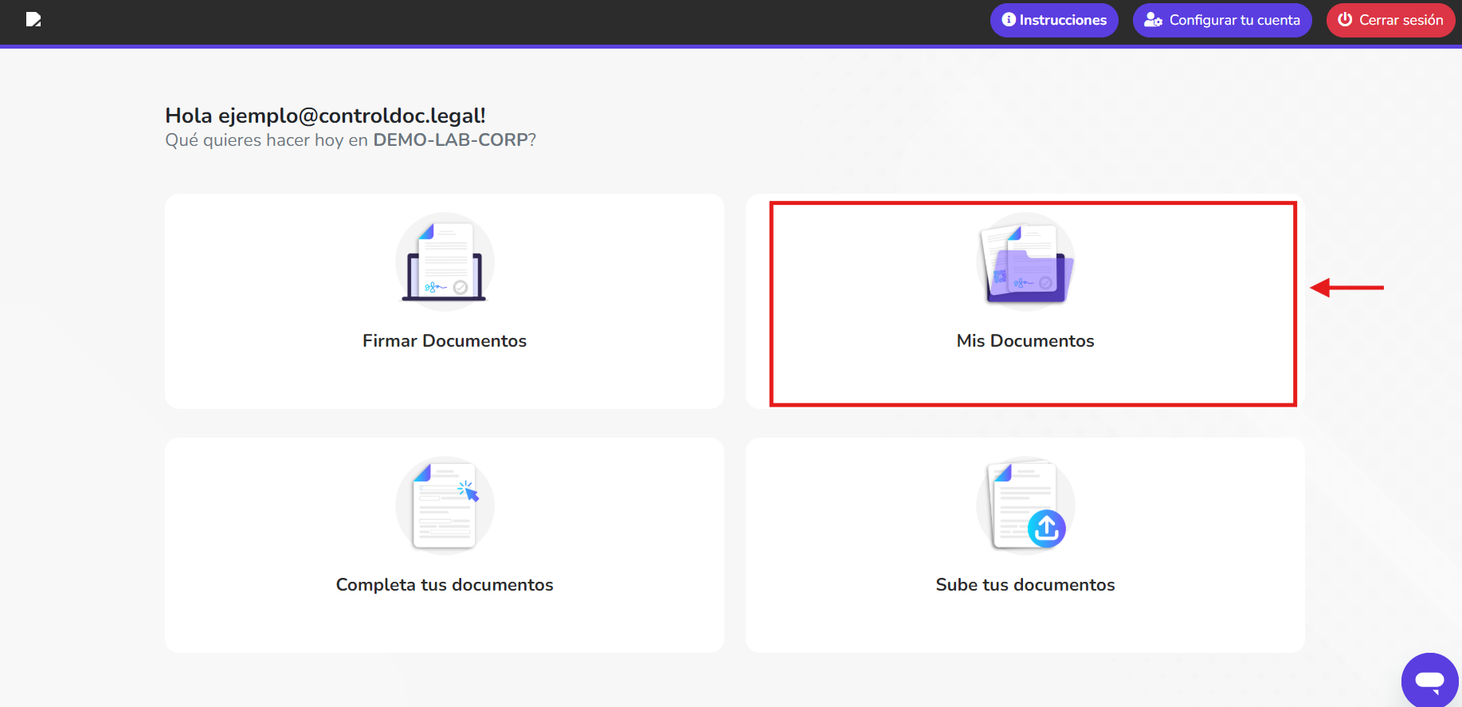This screenshot has width=1462, height=707.
Task: Go to Mis Documentos label
Action: pos(1025,341)
